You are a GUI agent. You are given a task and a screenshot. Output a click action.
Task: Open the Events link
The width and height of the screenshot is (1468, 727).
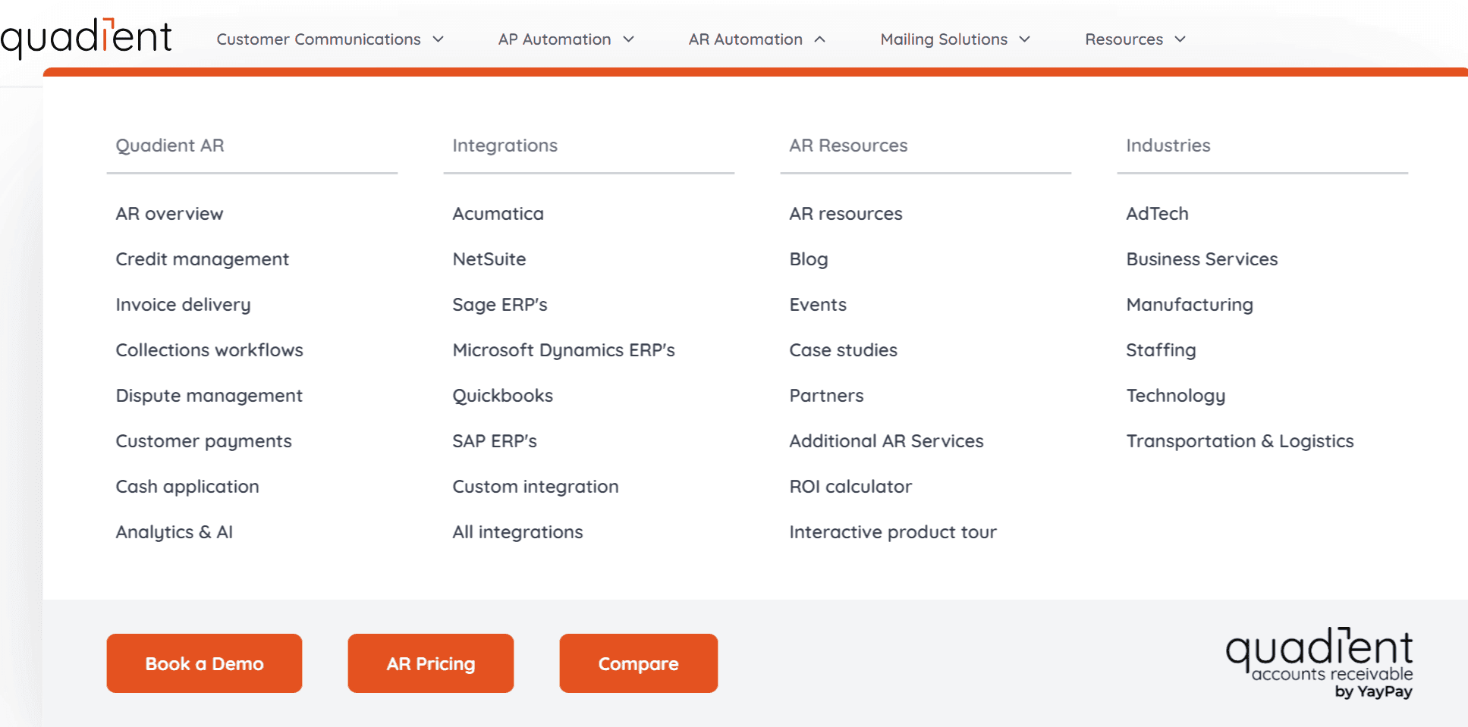point(817,305)
